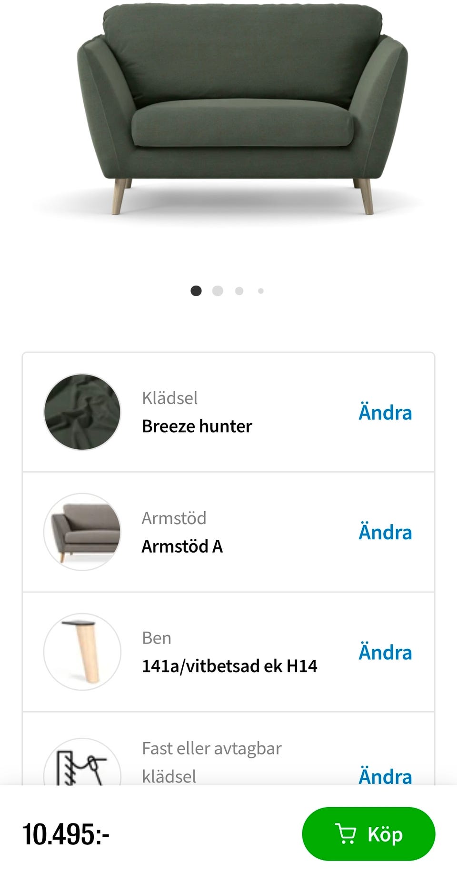The image size is (457, 882).
Task: Open the Breeze hunter upholstery option
Action: pyautogui.click(x=197, y=426)
